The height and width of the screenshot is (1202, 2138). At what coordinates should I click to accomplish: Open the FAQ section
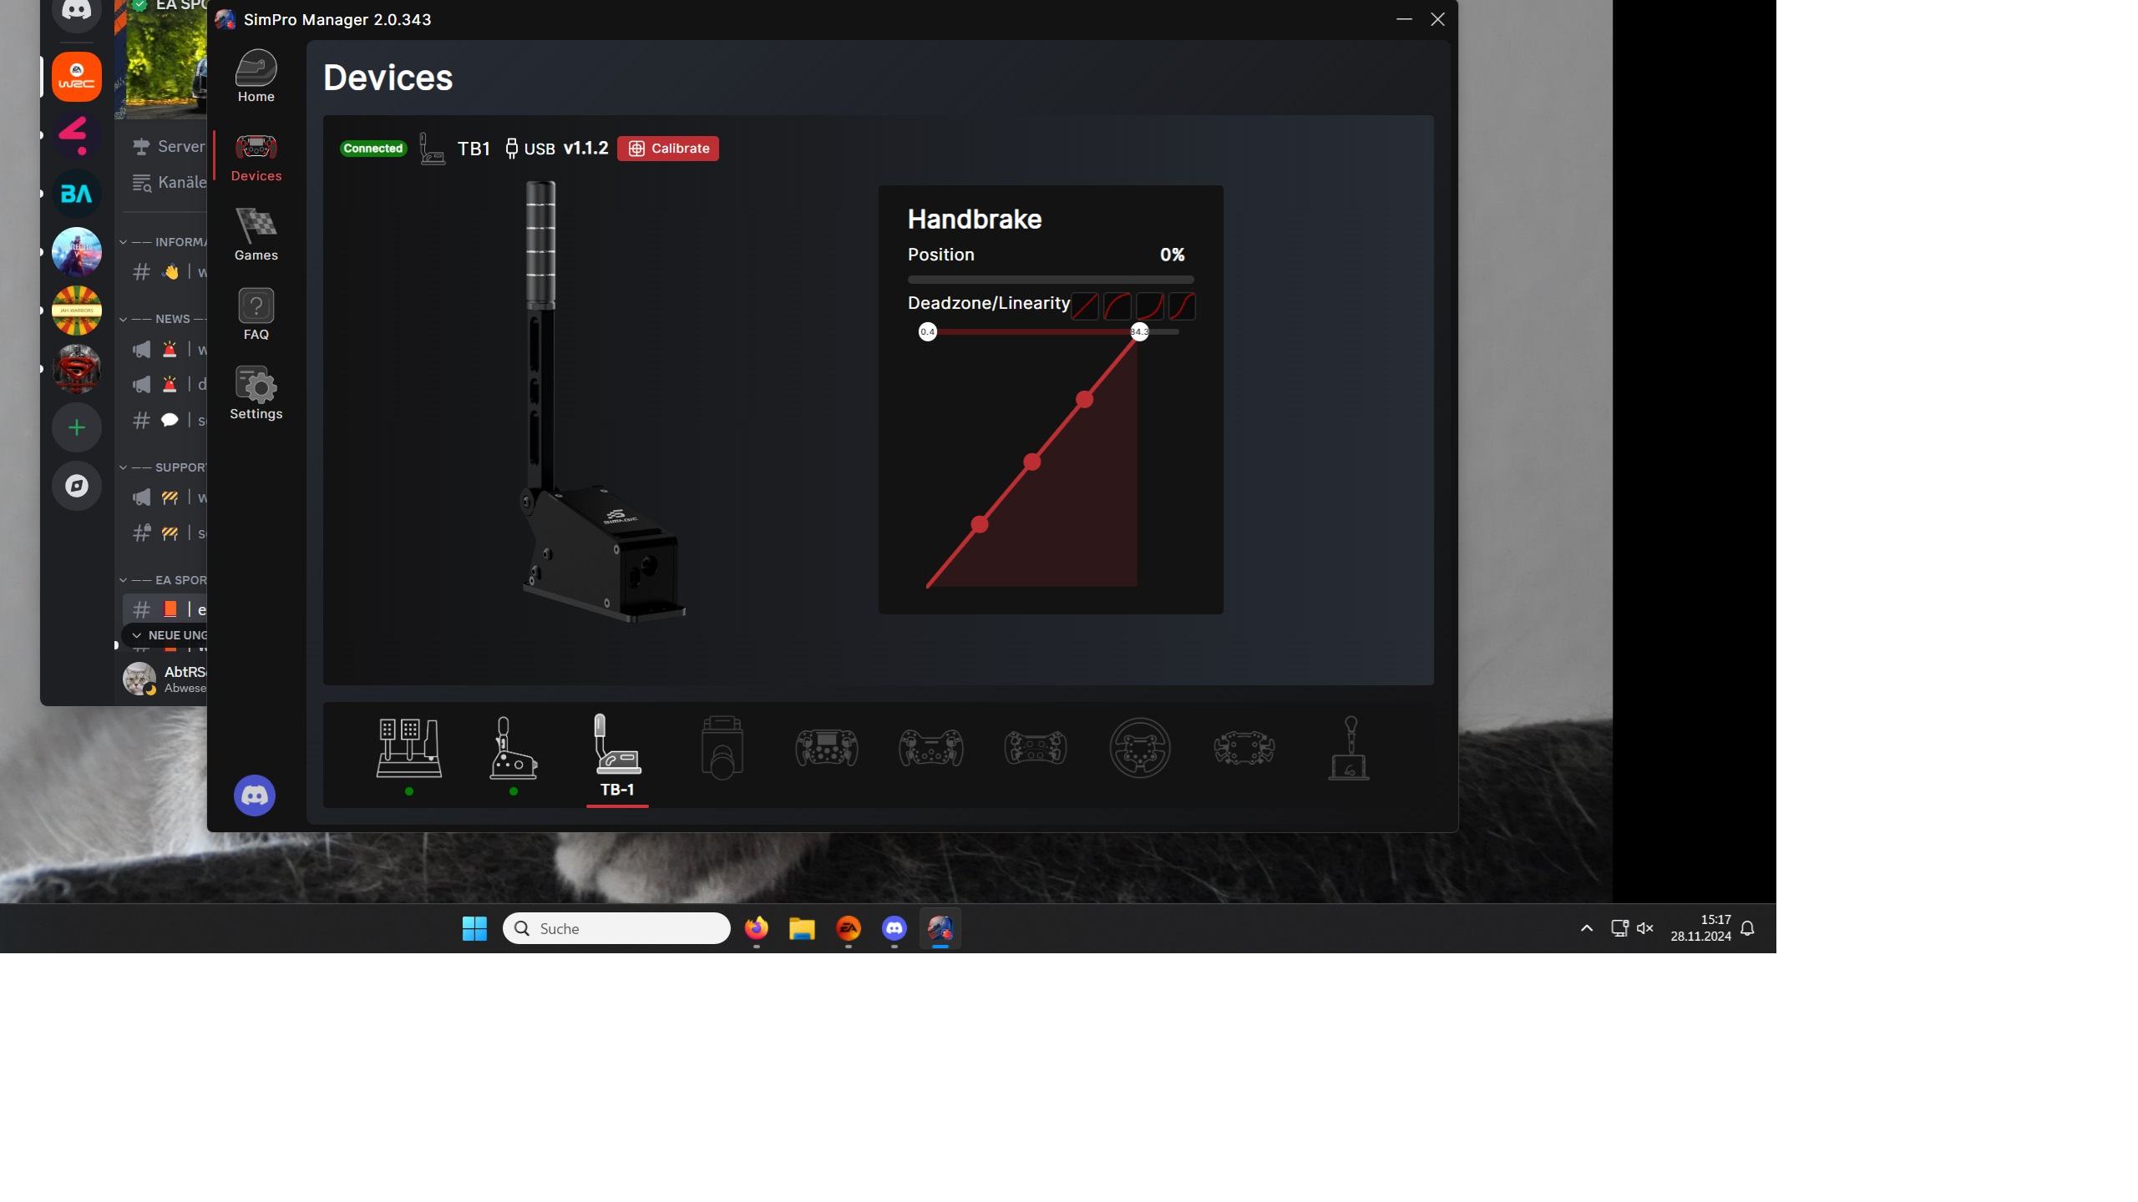coord(256,314)
